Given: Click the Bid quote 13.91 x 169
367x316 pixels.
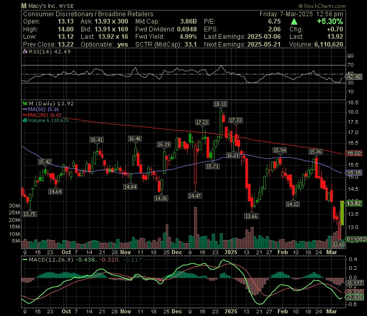Looking at the screenshot, I should 111,29.
